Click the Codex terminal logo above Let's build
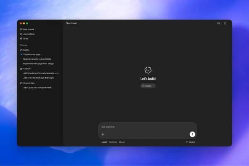The height and width of the screenshot is (166, 249). coord(148,70)
